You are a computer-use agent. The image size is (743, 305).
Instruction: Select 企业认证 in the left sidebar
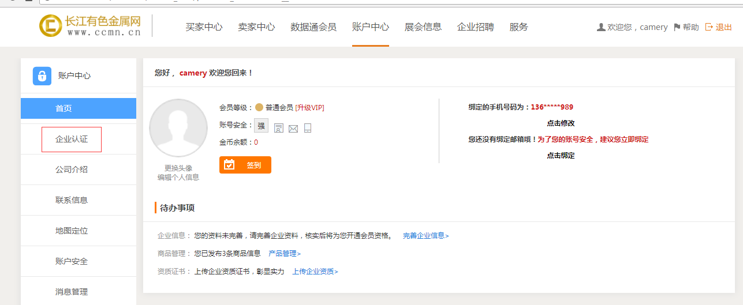(x=72, y=140)
